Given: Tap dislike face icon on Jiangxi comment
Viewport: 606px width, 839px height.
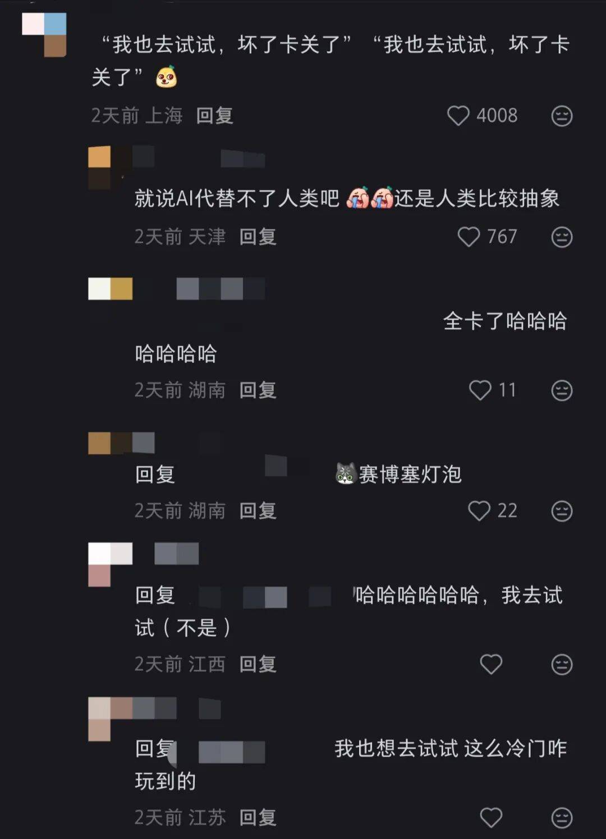Looking at the screenshot, I should 562,664.
